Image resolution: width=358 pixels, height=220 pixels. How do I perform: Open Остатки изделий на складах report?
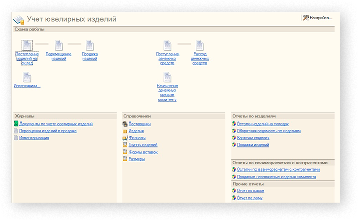tap(263, 124)
